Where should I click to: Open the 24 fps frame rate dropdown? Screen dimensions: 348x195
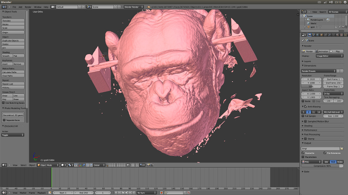[333, 94]
